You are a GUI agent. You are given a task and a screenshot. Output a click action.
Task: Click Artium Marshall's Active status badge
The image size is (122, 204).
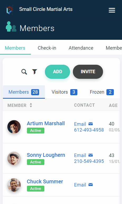tap(36, 131)
